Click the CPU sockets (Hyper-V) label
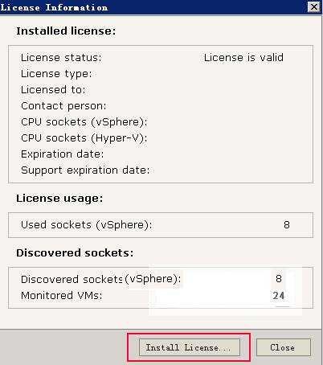 tap(84, 138)
